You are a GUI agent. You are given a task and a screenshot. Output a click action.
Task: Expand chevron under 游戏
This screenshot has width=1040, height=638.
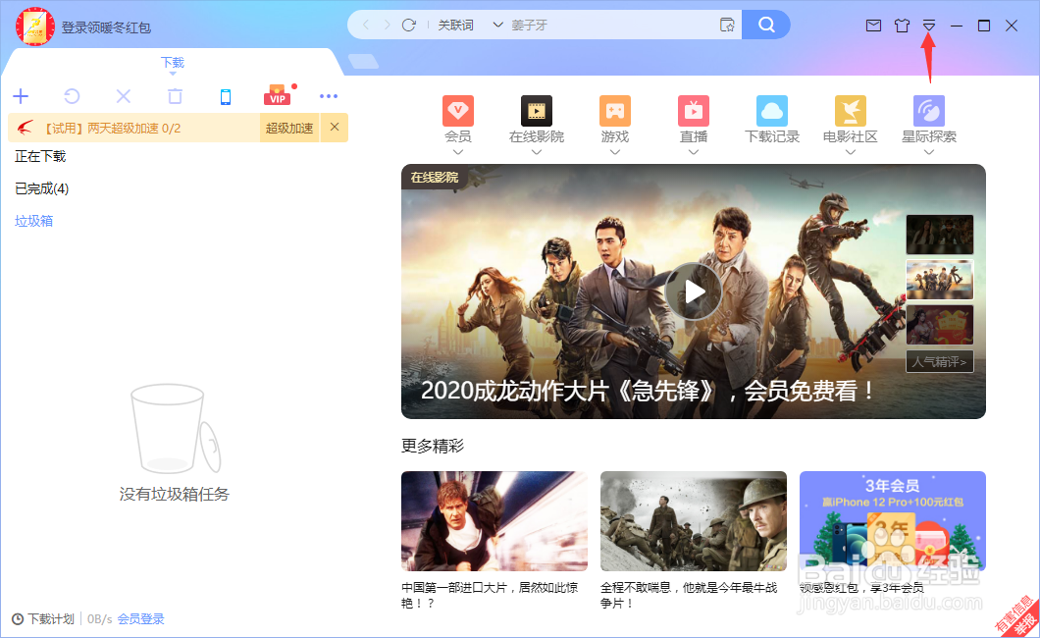[615, 152]
